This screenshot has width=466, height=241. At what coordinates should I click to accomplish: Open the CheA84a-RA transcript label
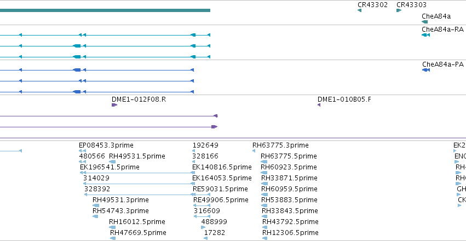coord(443,30)
